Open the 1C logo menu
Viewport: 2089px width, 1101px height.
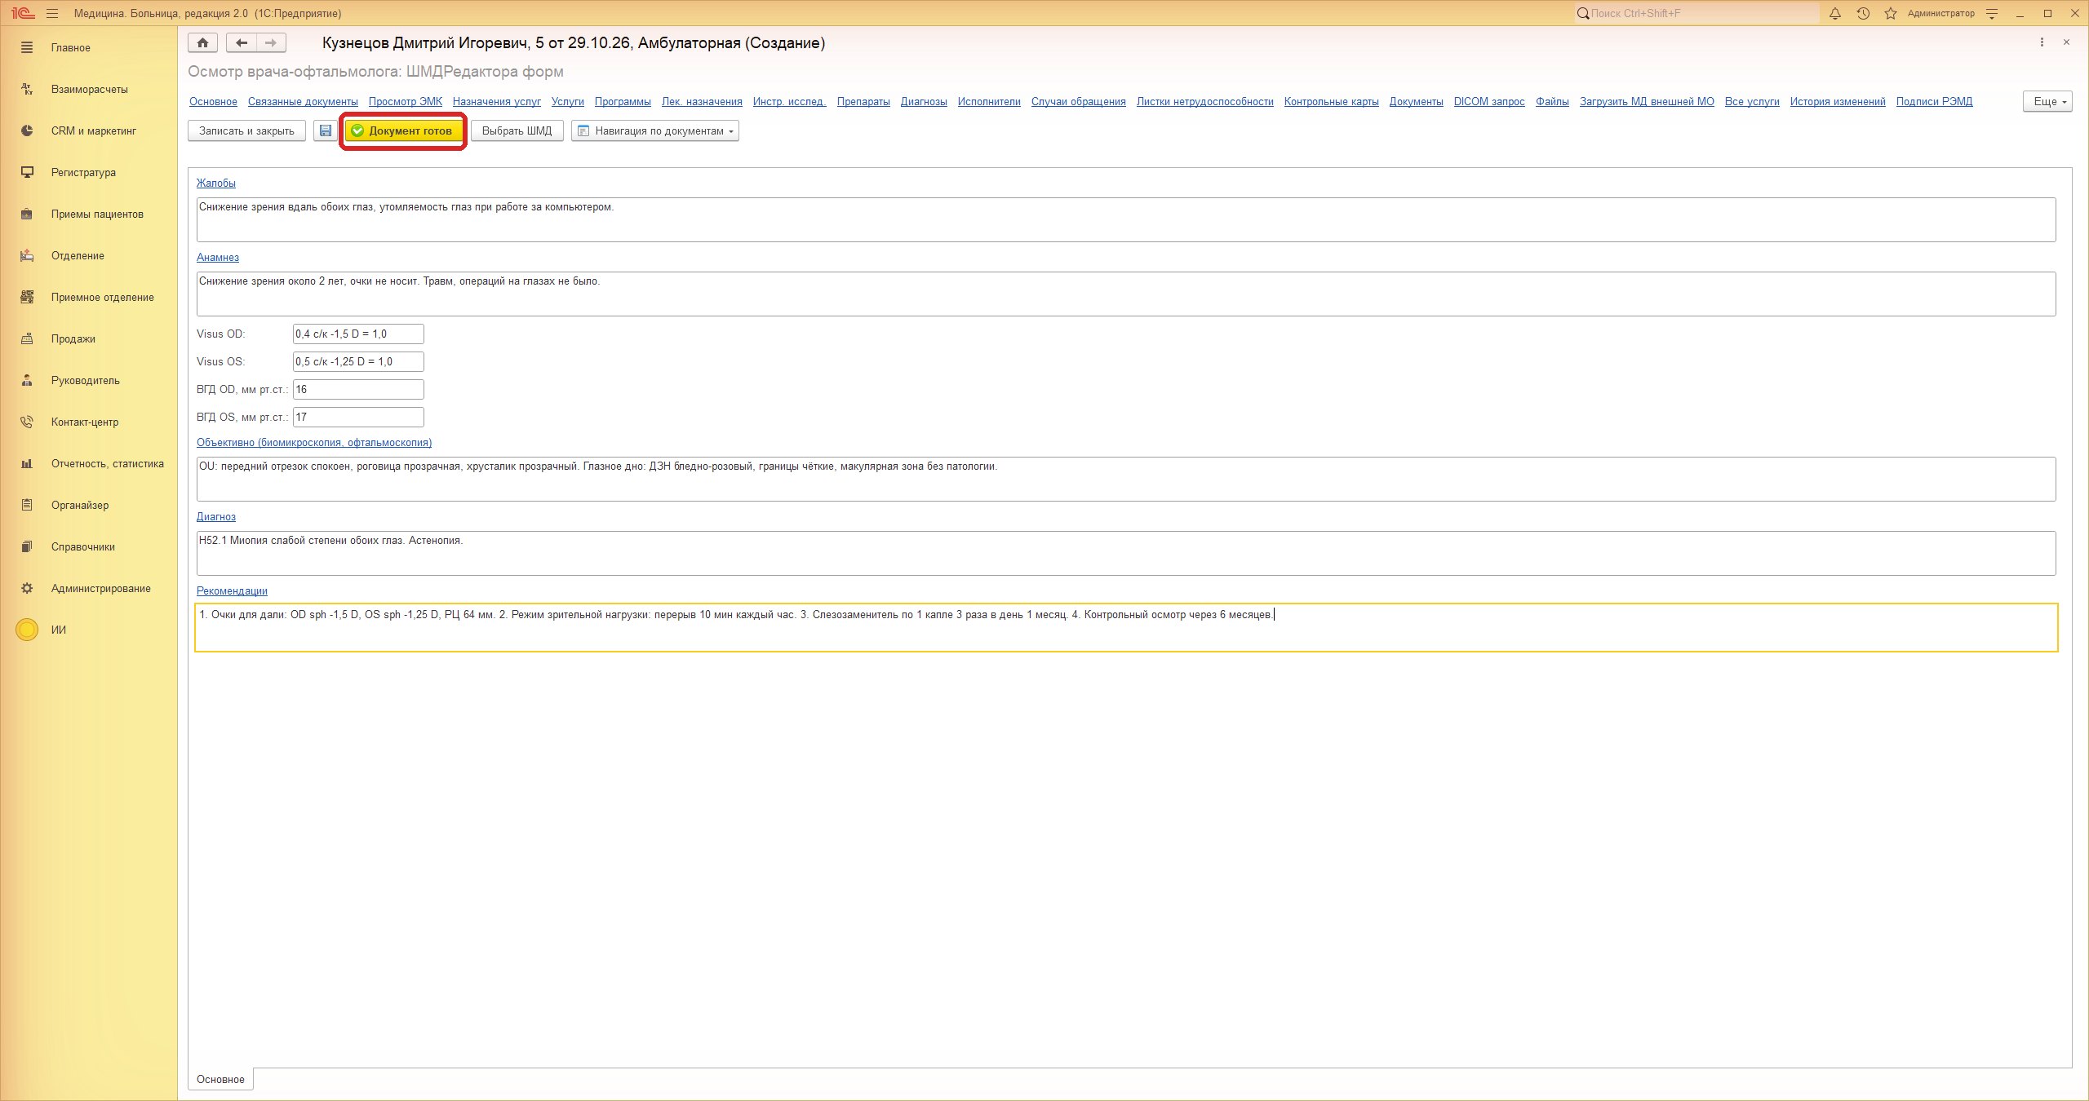(x=23, y=13)
